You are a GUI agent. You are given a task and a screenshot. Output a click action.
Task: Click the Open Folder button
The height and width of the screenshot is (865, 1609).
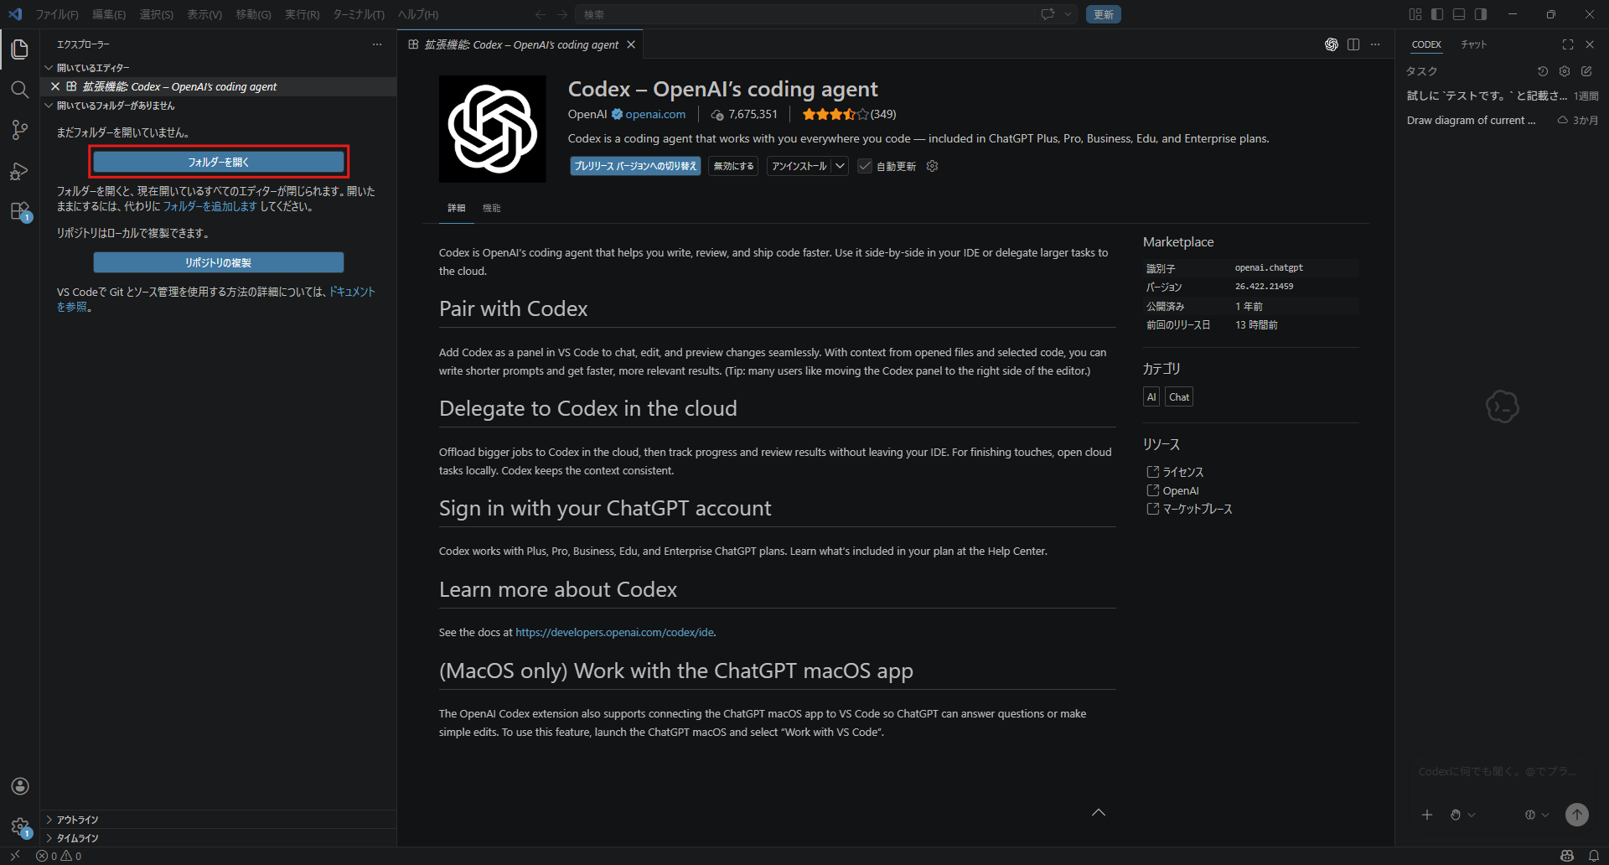(x=218, y=162)
